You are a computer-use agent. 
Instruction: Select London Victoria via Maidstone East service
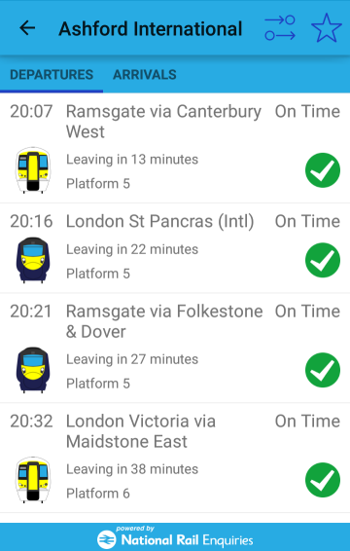(175, 458)
